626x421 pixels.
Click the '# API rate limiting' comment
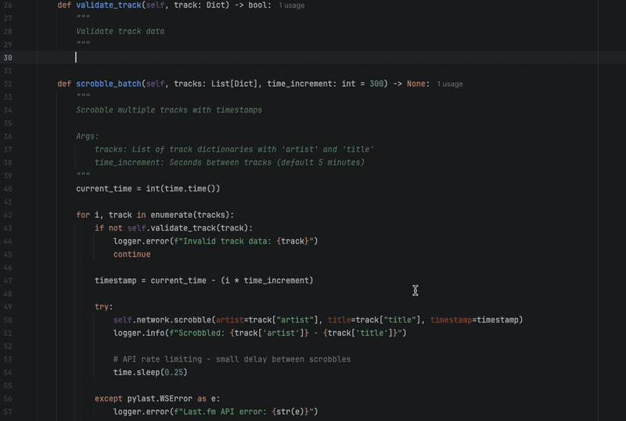(x=232, y=359)
